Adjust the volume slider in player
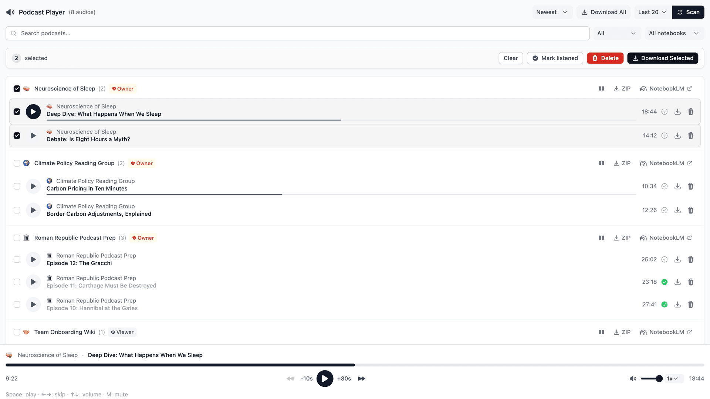This screenshot has height=399, width=710. 652,379
